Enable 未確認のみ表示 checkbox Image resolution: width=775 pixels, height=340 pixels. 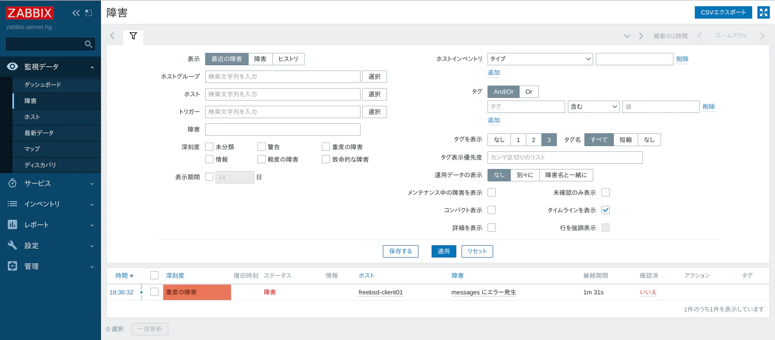606,192
